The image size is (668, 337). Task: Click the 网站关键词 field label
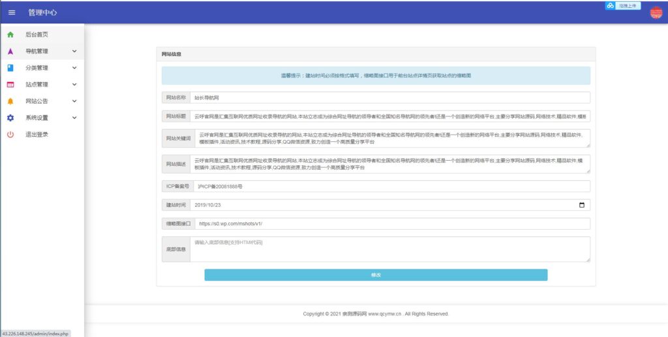coord(179,139)
